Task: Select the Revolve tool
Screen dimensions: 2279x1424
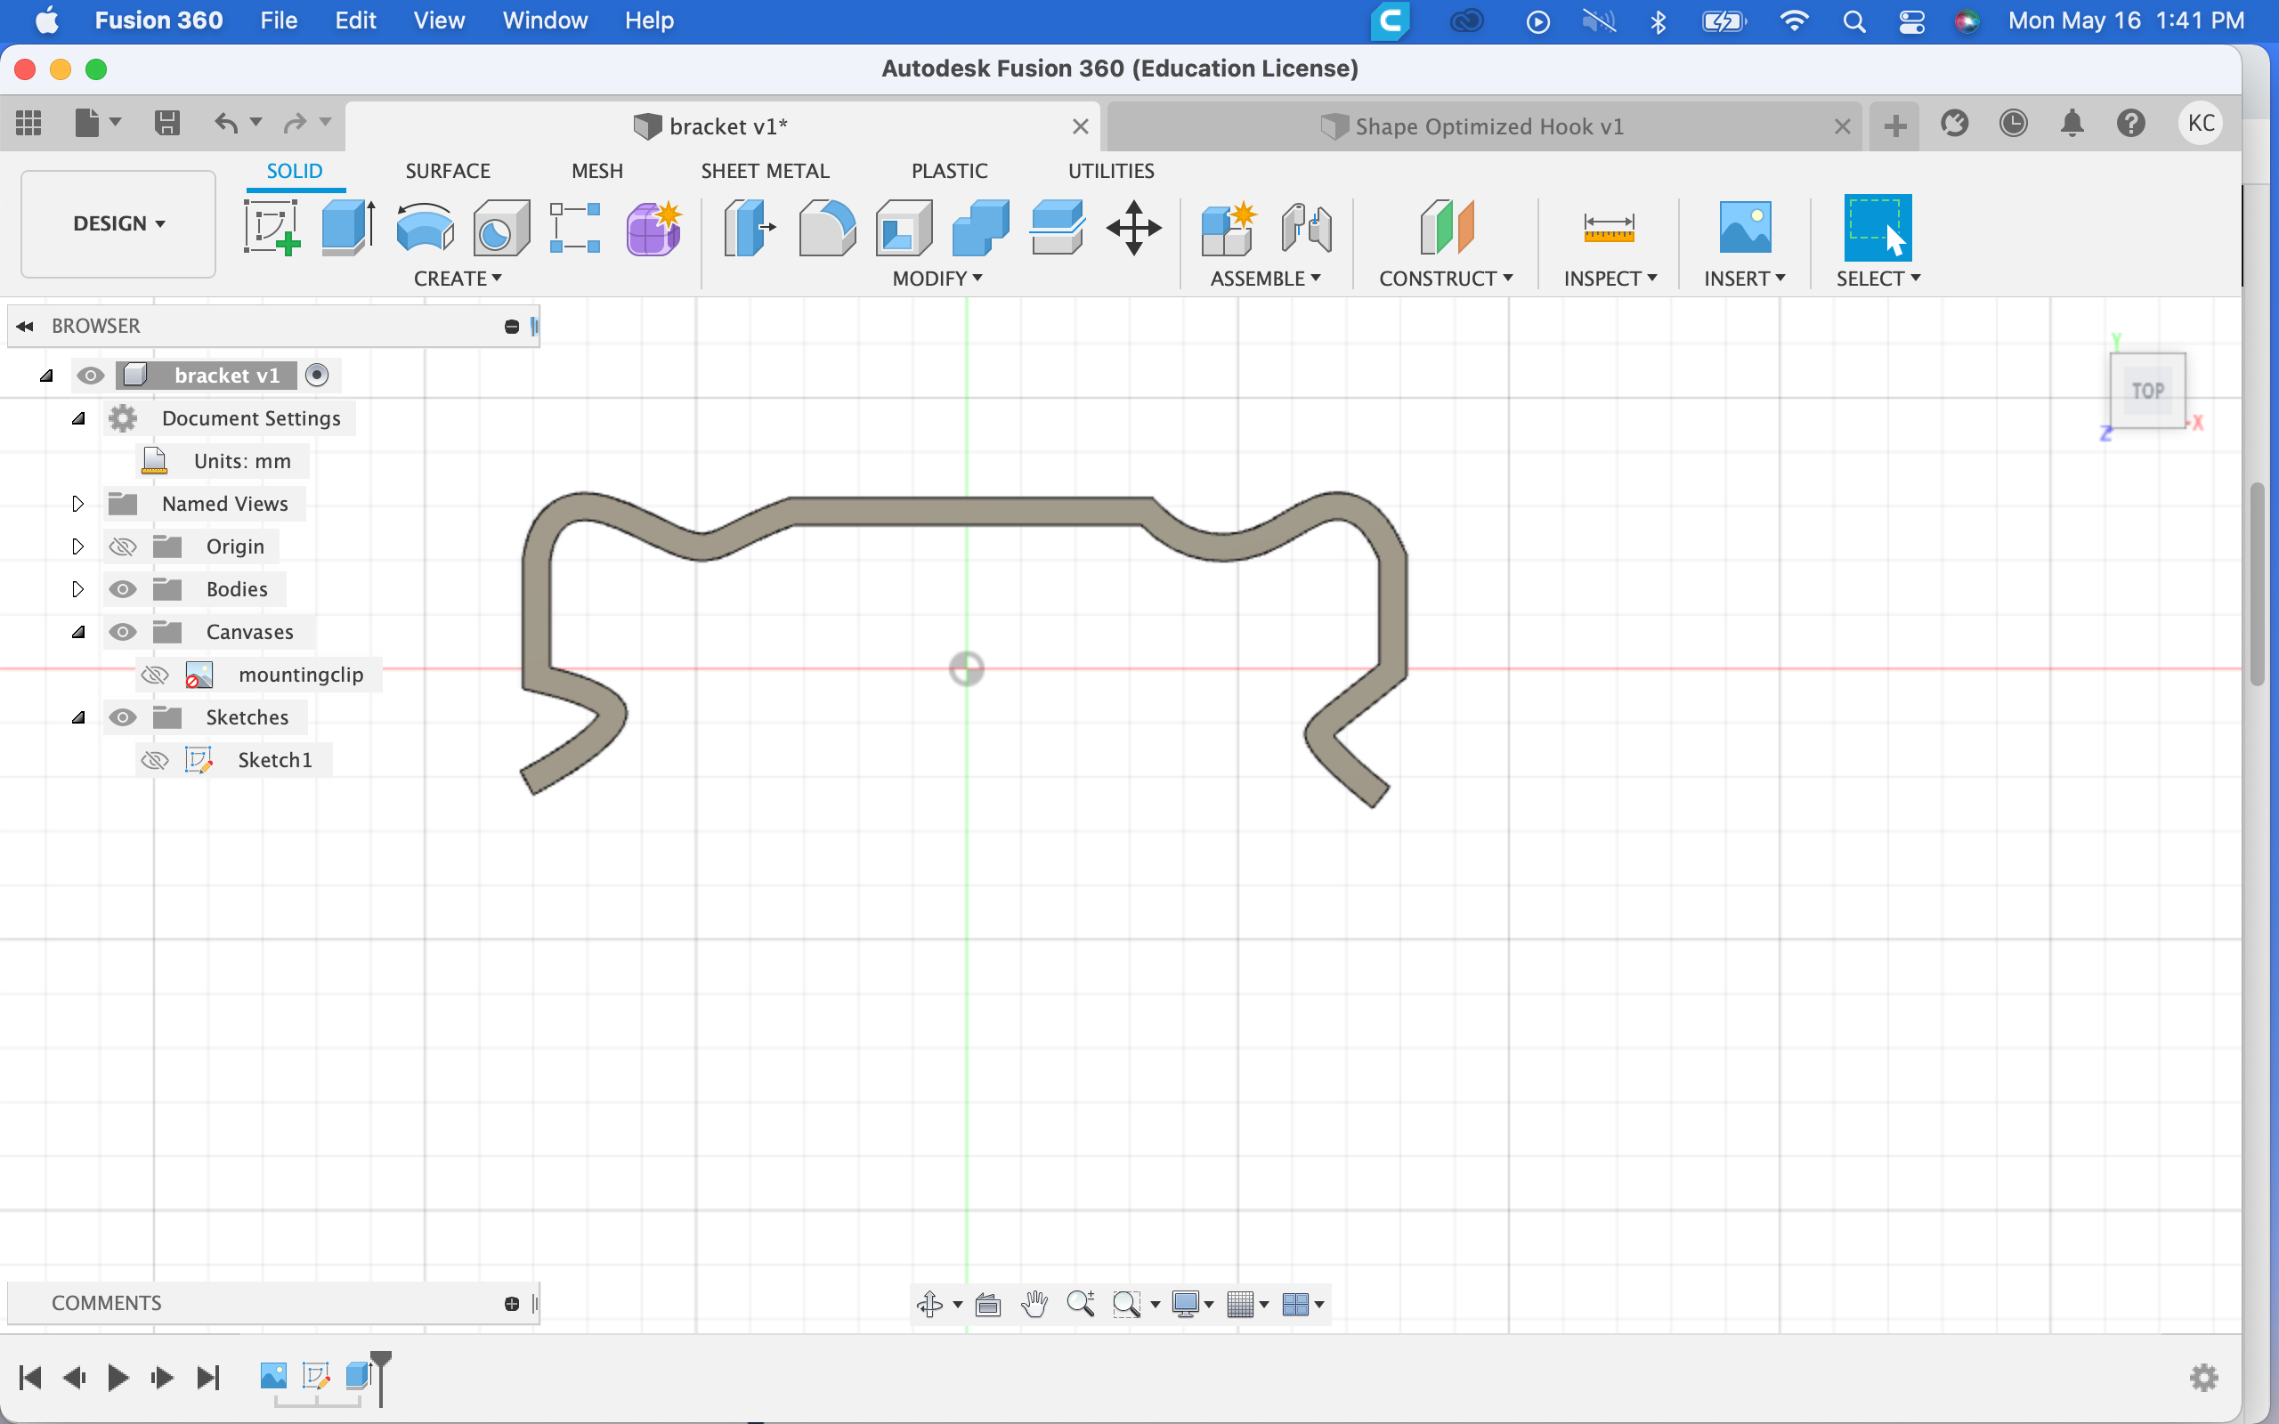Action: click(425, 227)
